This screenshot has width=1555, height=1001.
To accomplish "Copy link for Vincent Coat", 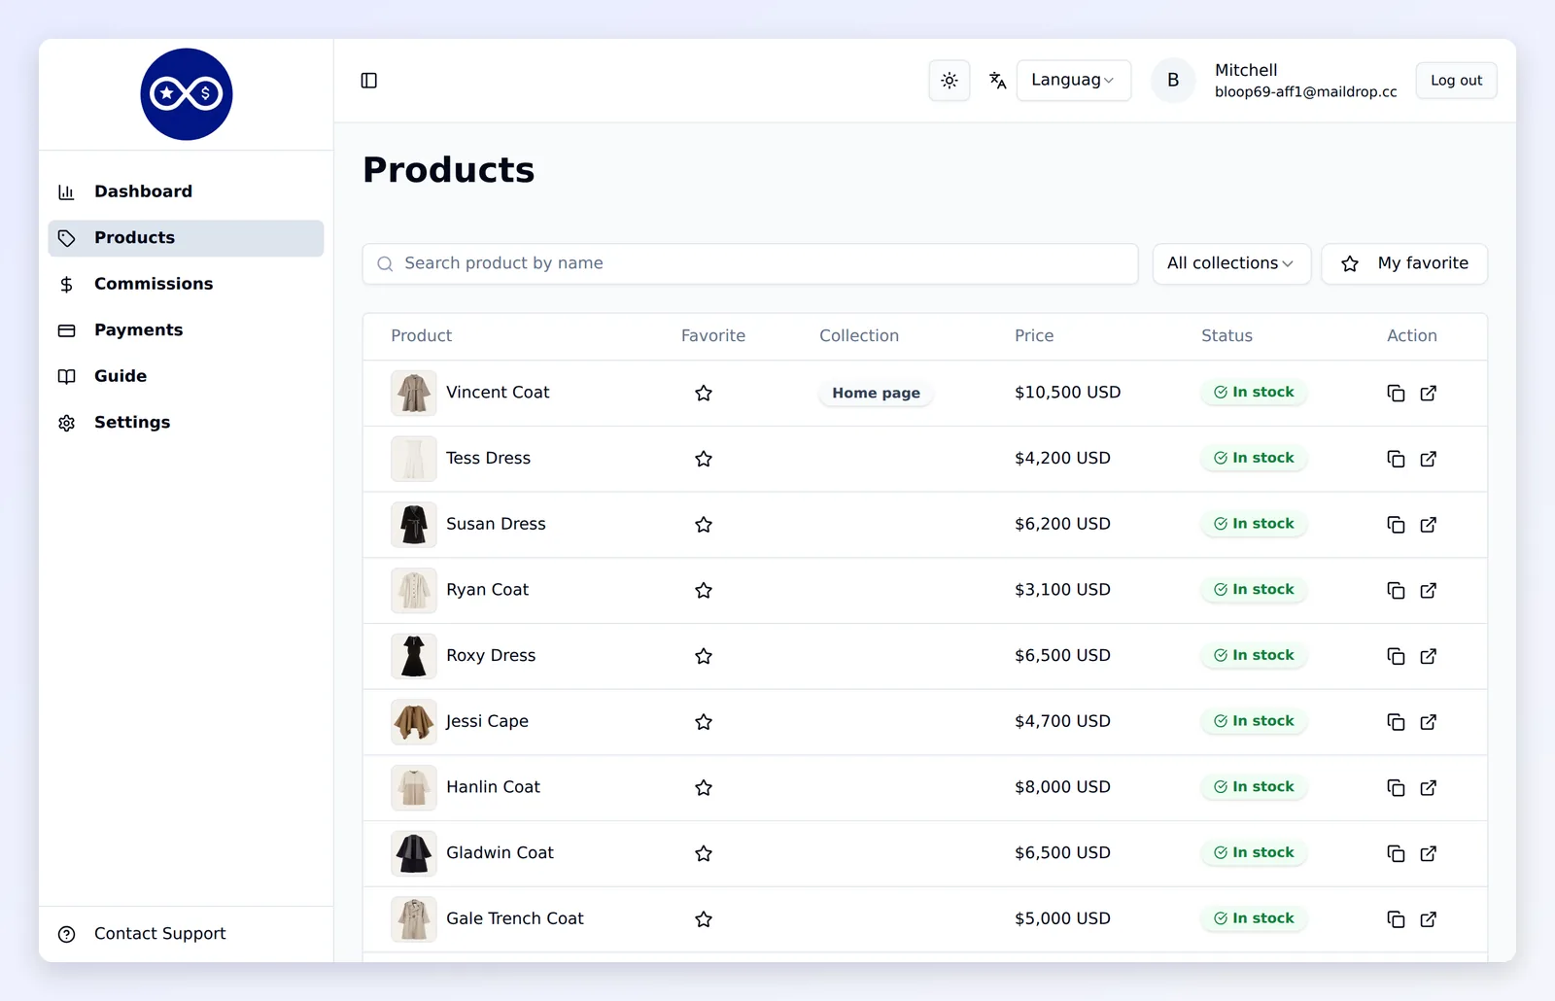I will click(1396, 393).
